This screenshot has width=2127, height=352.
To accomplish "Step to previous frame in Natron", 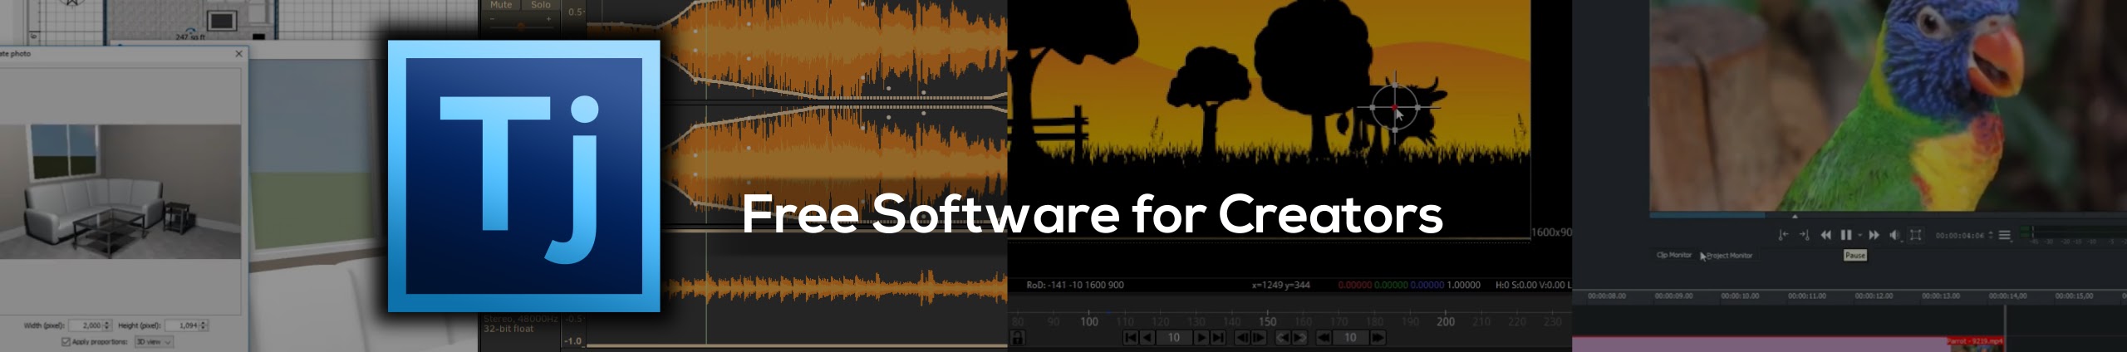I will [x=1242, y=338].
